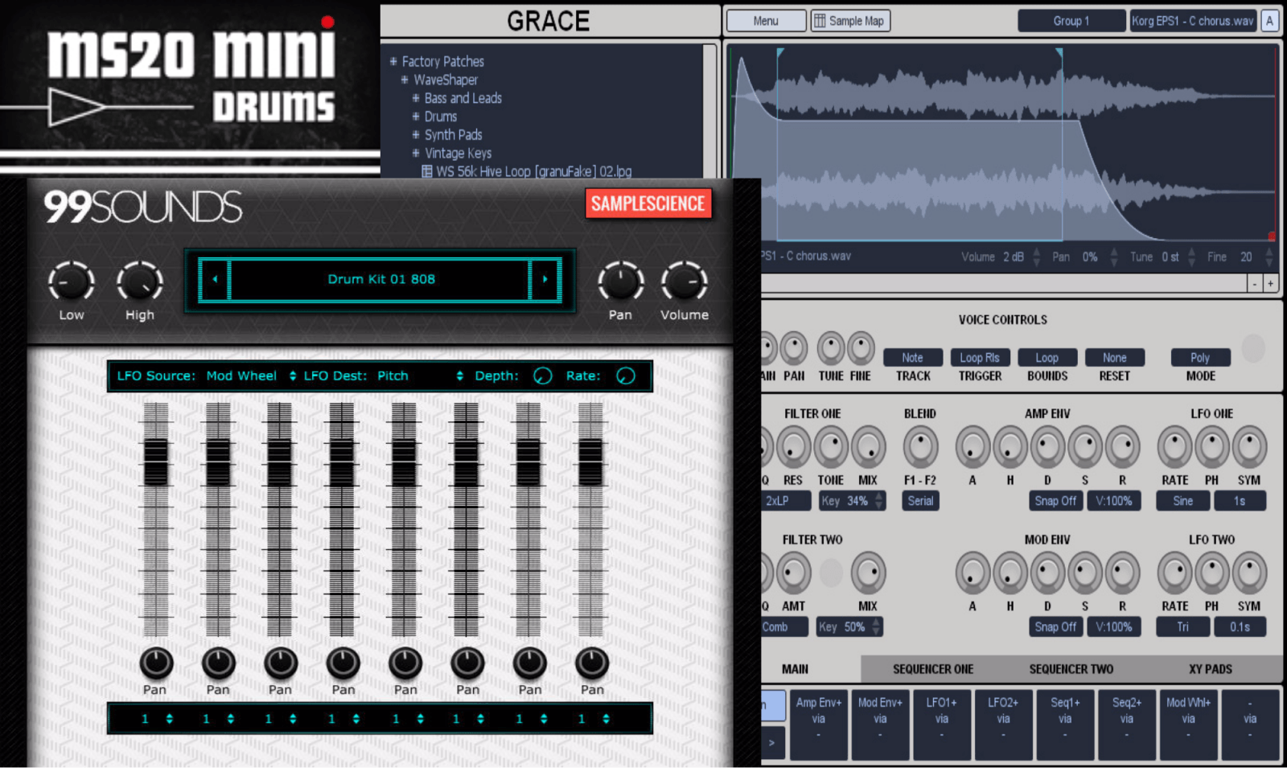Click the zoom out minus button under waveform
Screen dimensions: 1287x772
coord(1254,283)
